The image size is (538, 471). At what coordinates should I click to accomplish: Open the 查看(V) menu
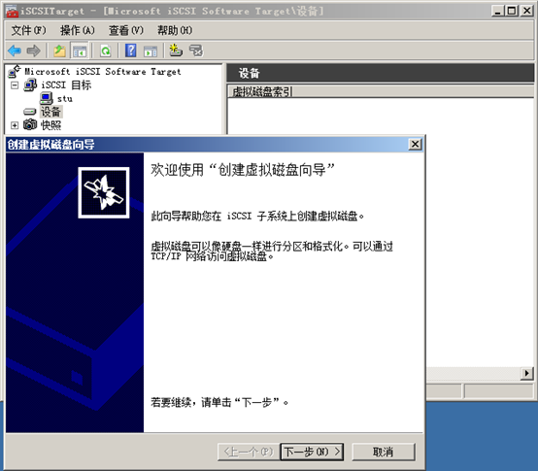(126, 30)
